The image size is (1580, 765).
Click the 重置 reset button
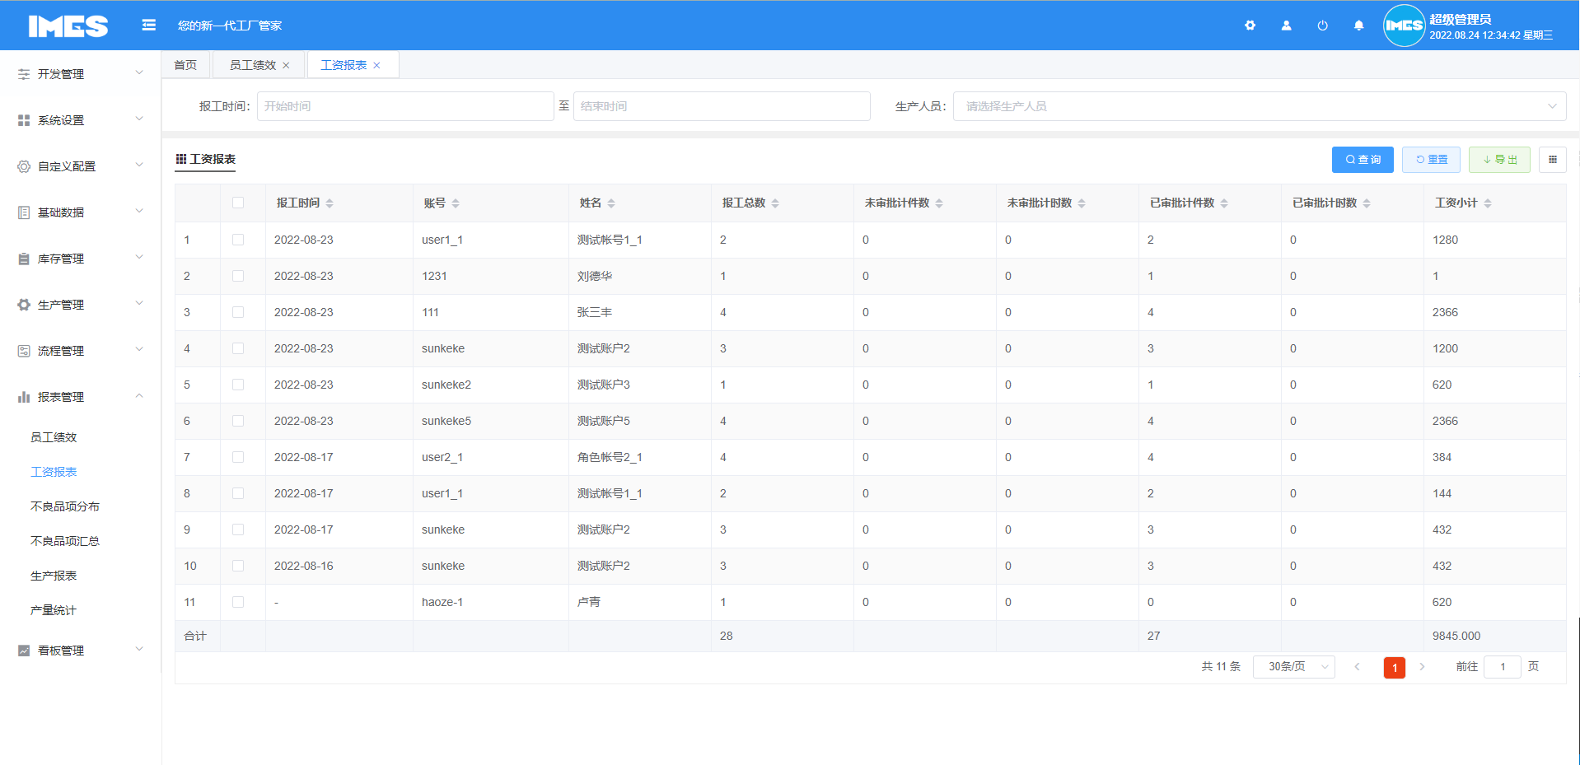click(x=1431, y=160)
